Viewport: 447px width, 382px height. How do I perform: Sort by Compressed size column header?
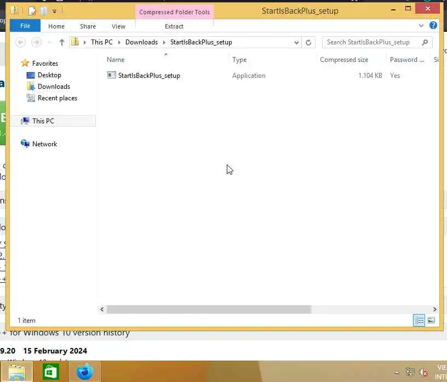click(x=344, y=60)
